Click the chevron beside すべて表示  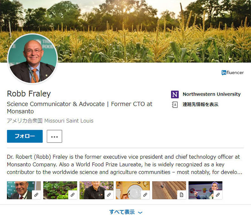[x=140, y=213]
